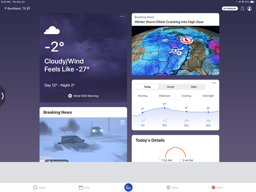Switch forecast card to Daily segment
256x192 pixels.
point(194,87)
